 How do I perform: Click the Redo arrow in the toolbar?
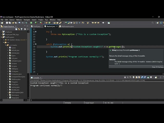(x=16, y=23)
